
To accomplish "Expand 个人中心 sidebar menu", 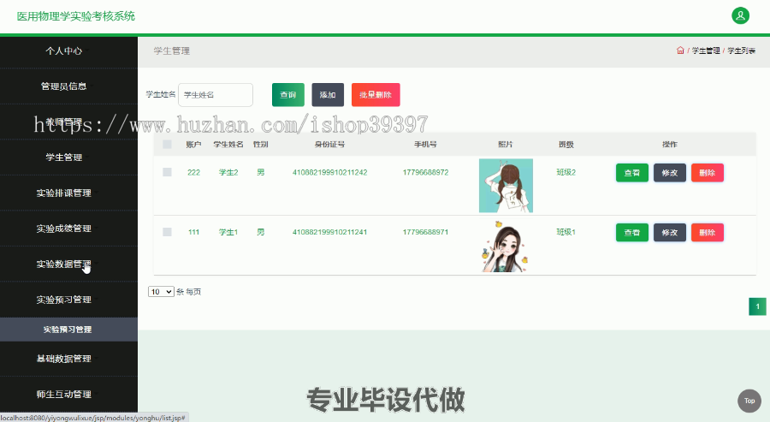I will pyautogui.click(x=64, y=51).
